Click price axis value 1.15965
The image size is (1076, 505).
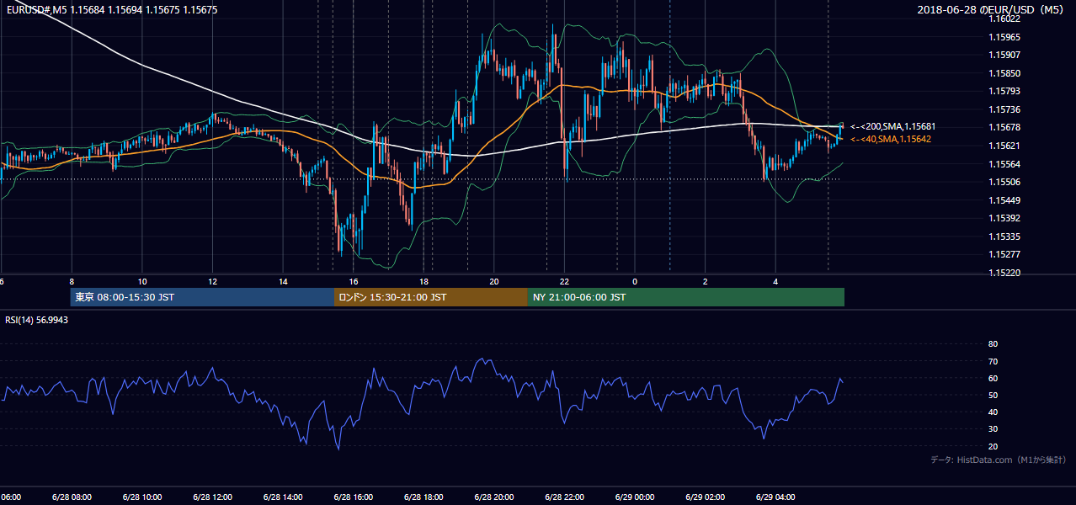(1005, 37)
